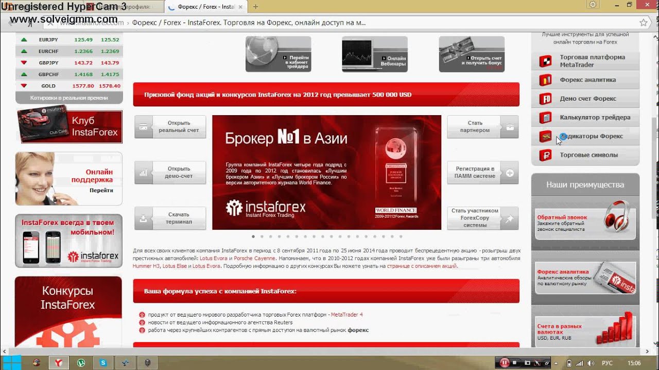Open Skype from the taskbar
Screen dimensions: 659x370
tap(103, 362)
